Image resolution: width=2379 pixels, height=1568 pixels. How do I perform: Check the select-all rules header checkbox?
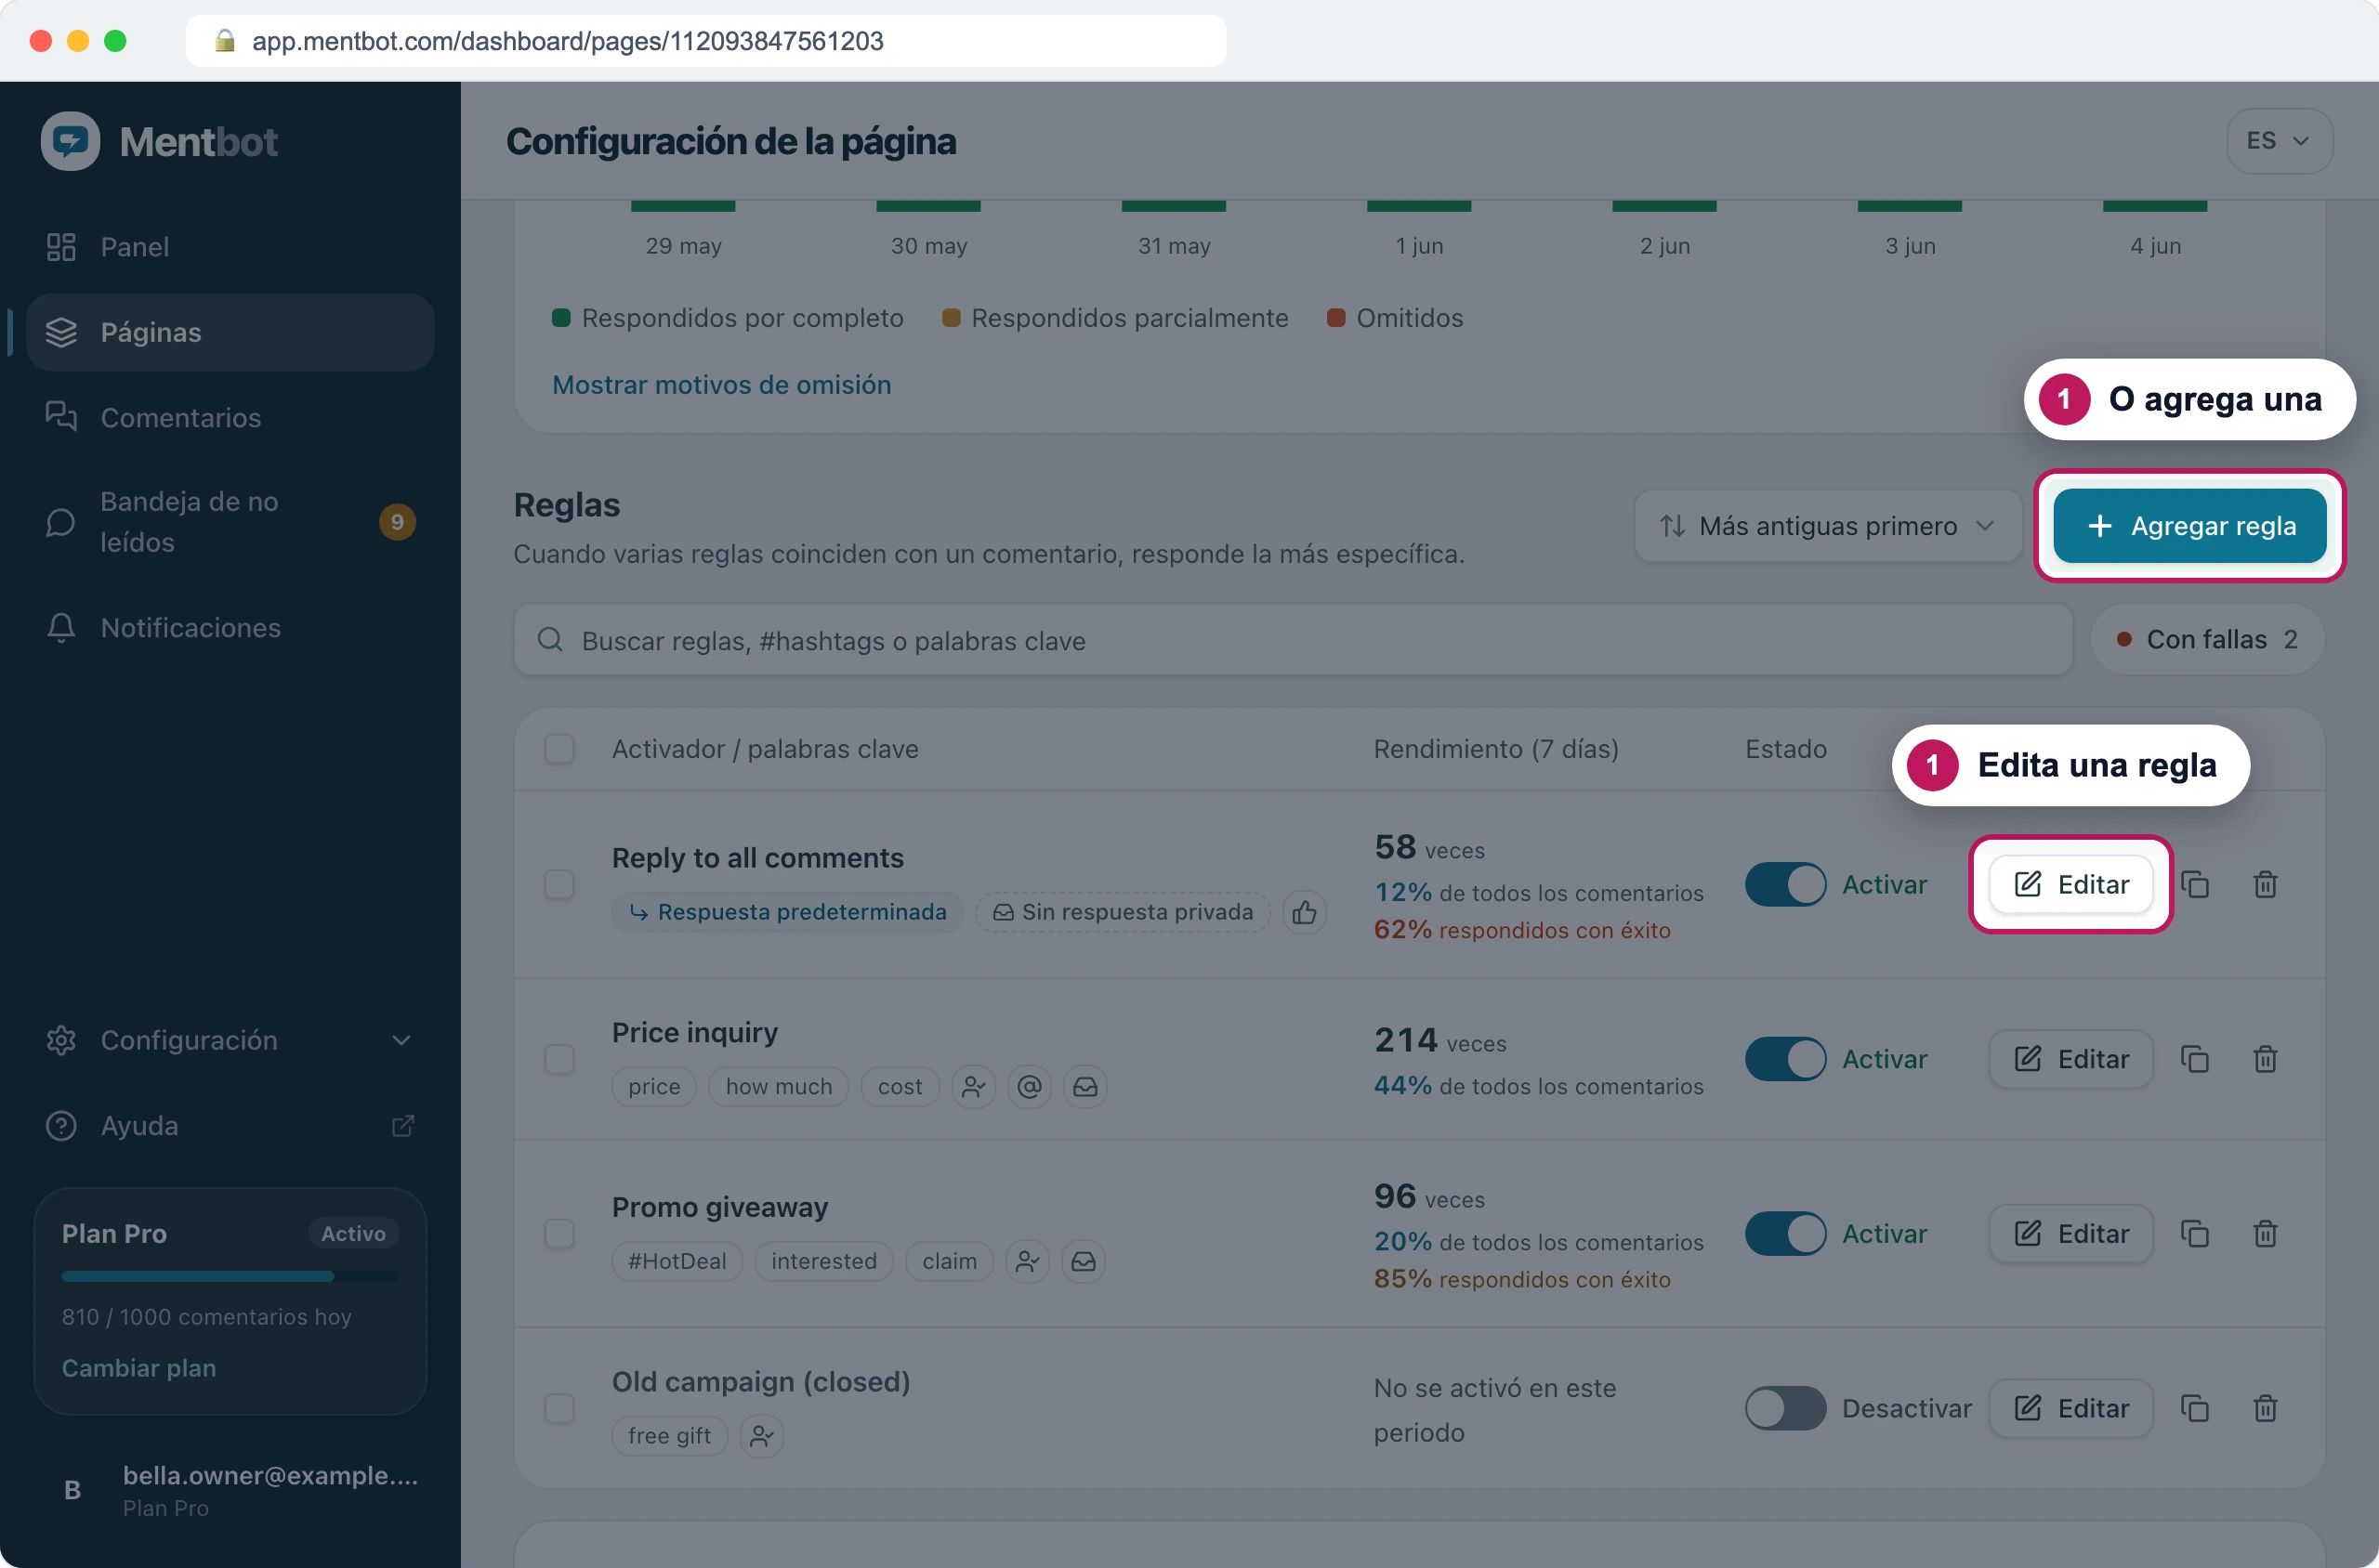(559, 749)
